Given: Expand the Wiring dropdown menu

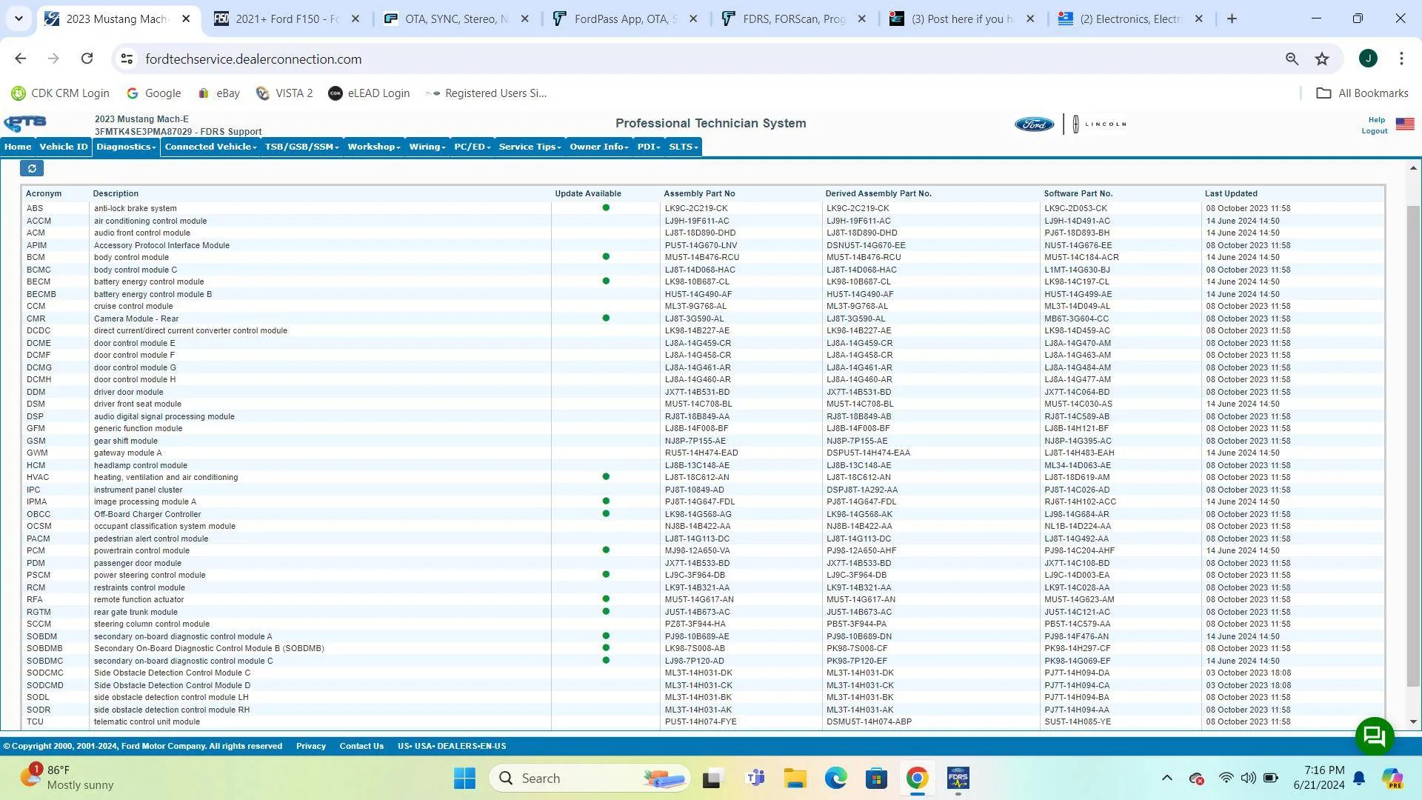Looking at the screenshot, I should (x=427, y=147).
